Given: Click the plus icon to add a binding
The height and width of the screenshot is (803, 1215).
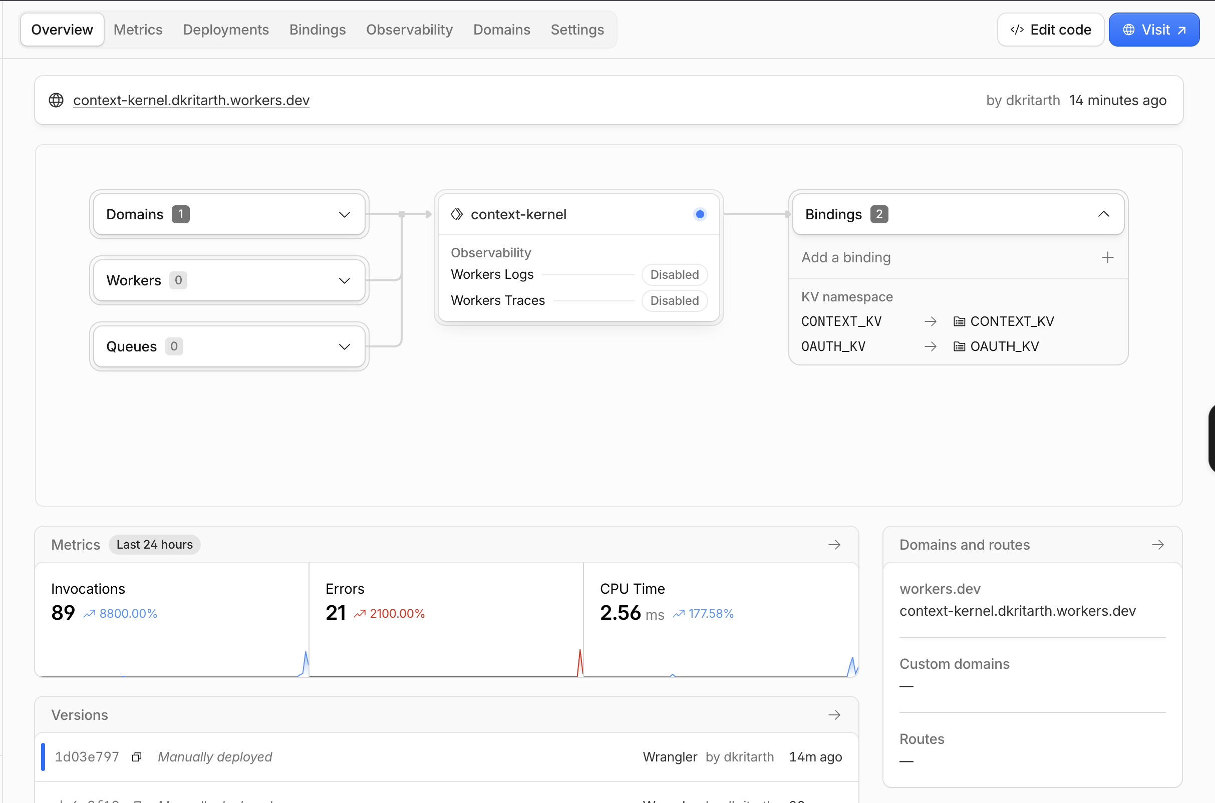Looking at the screenshot, I should pos(1107,258).
